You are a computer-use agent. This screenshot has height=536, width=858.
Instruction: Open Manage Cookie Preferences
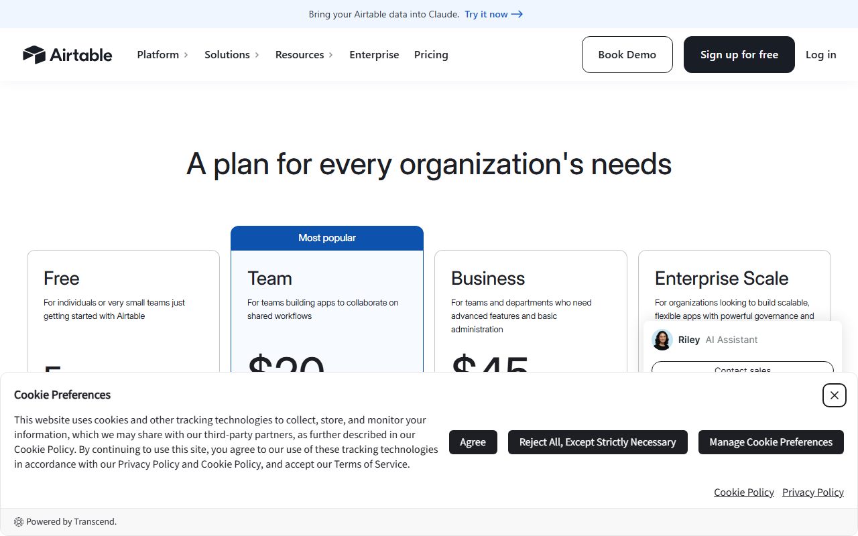coord(772,442)
